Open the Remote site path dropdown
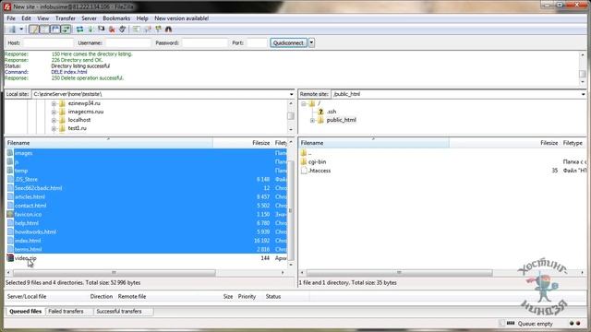 coord(583,94)
